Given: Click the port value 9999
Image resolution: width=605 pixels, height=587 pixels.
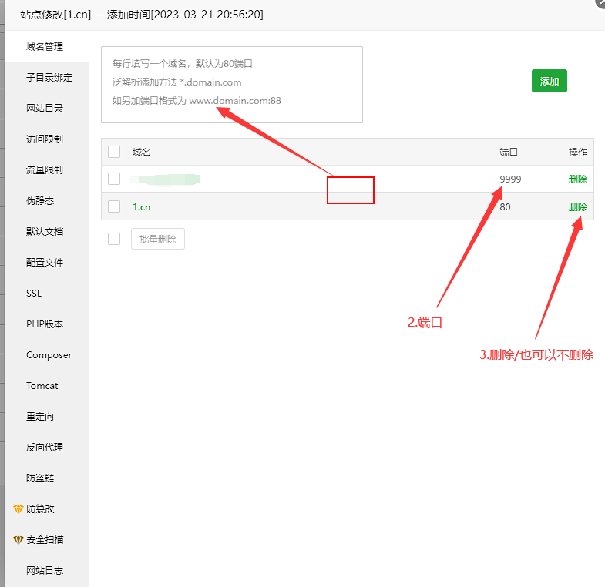Looking at the screenshot, I should (510, 179).
